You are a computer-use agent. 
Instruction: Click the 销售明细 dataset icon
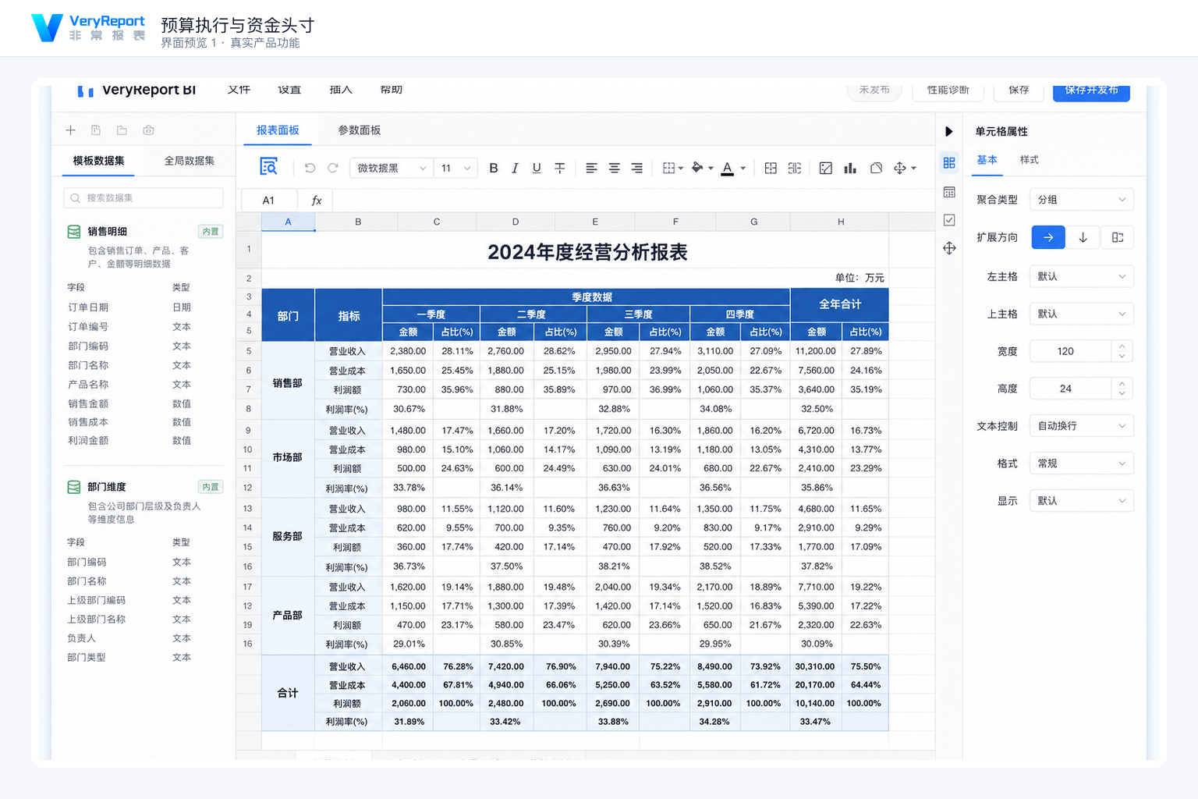tap(74, 232)
